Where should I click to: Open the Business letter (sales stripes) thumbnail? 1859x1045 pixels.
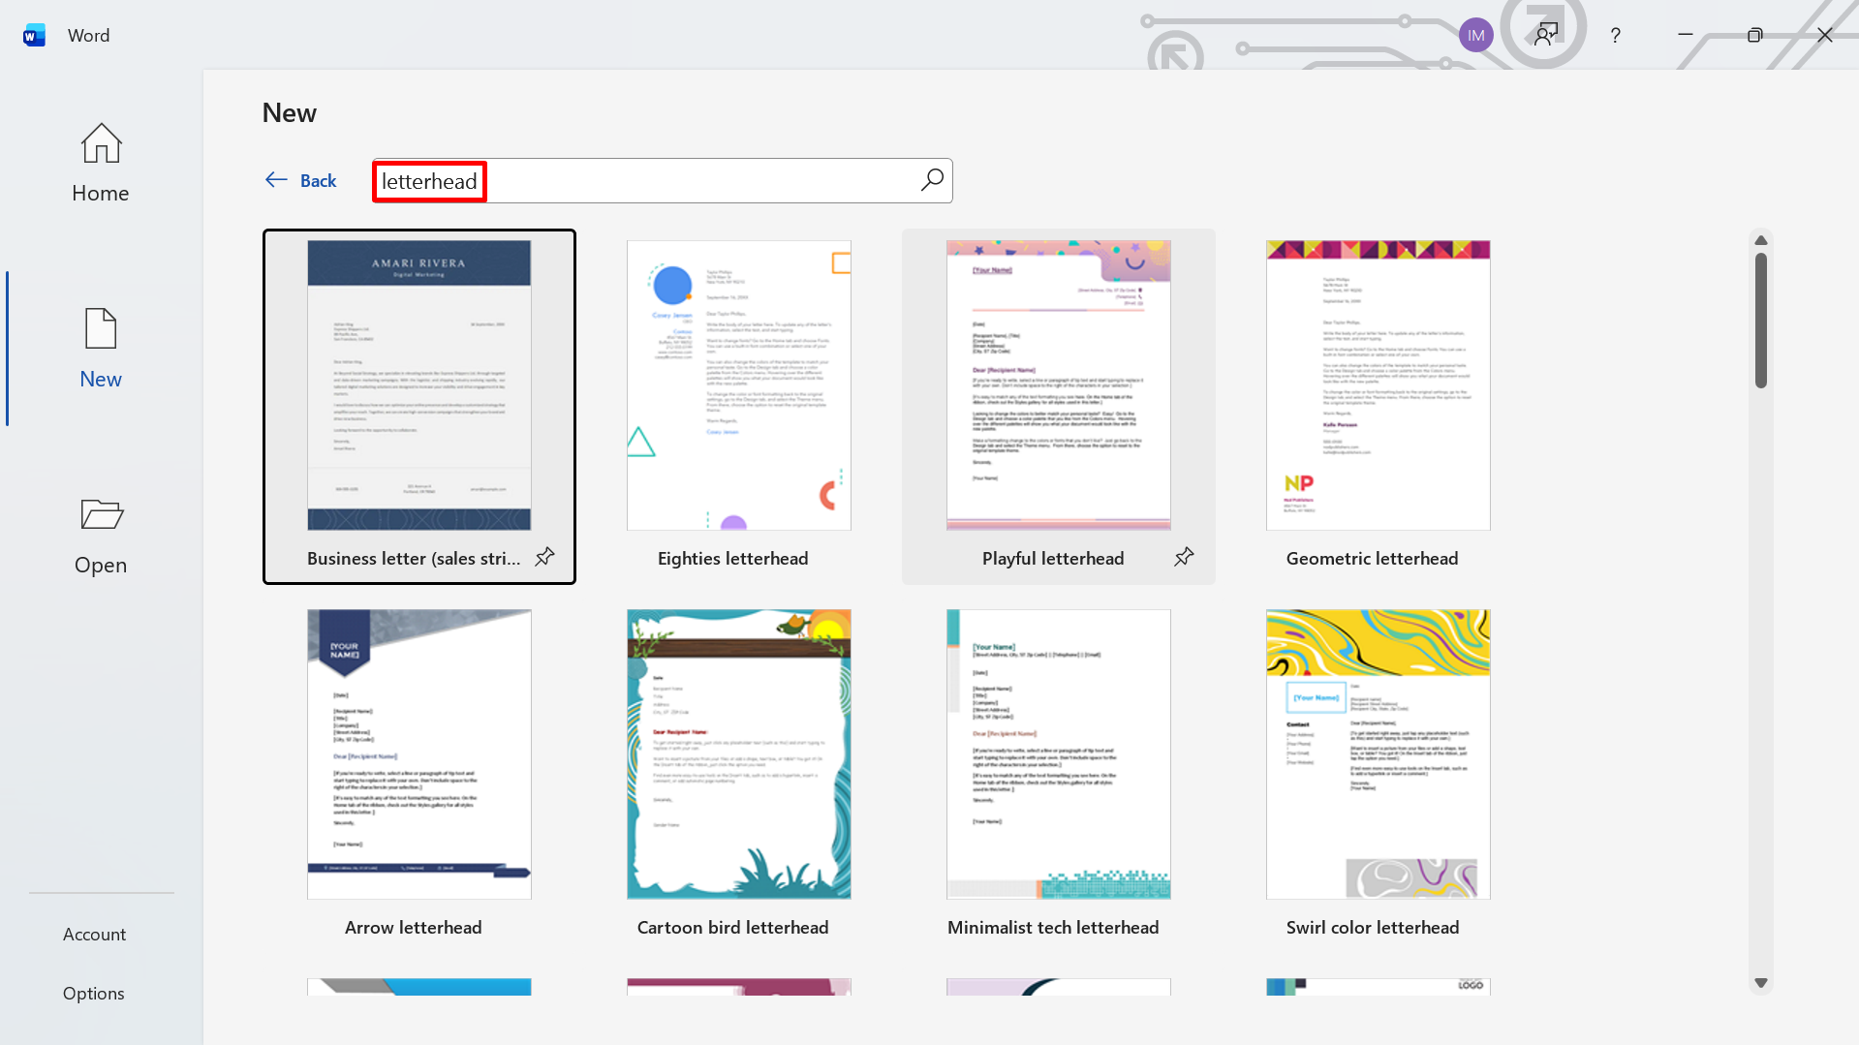click(419, 385)
